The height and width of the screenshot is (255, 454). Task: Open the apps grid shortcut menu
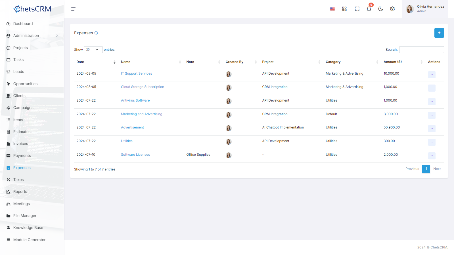pyautogui.click(x=344, y=9)
